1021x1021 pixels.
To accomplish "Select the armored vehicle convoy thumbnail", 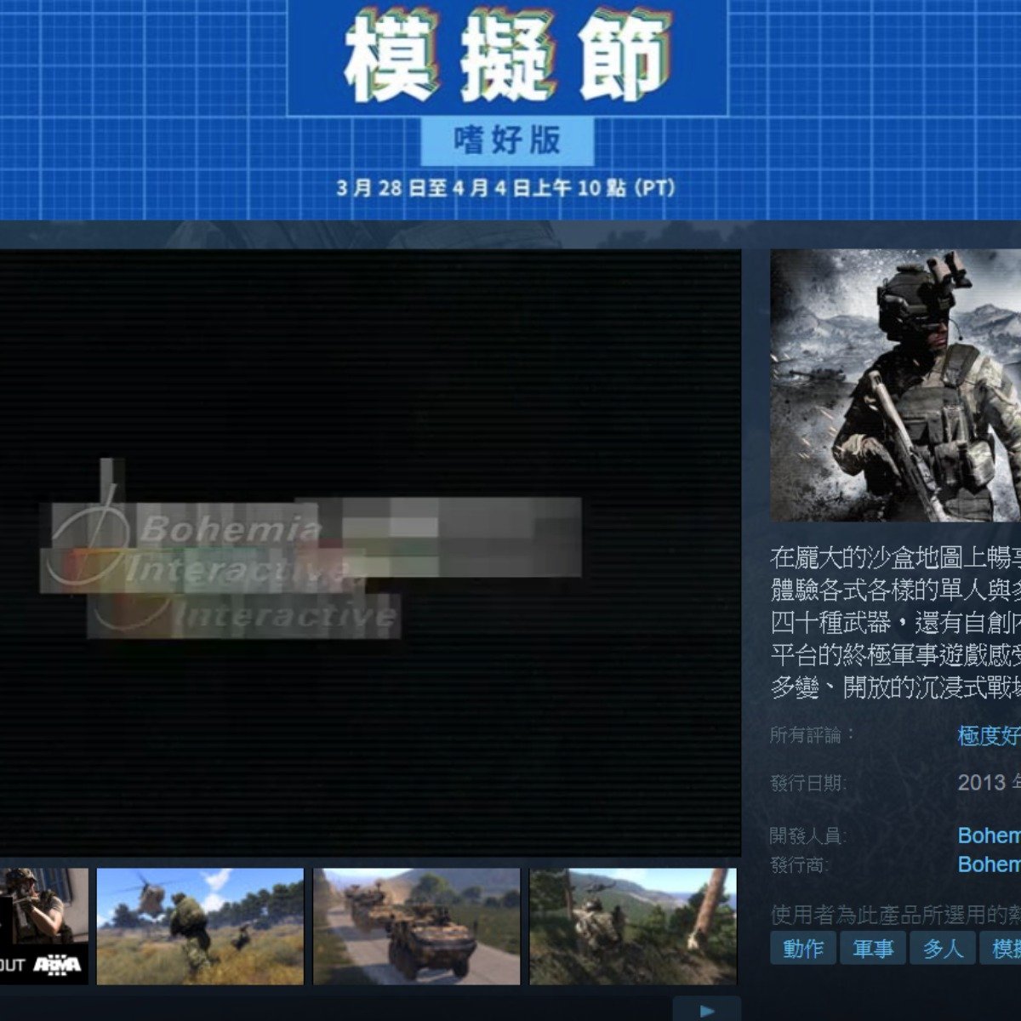I will tap(417, 927).
